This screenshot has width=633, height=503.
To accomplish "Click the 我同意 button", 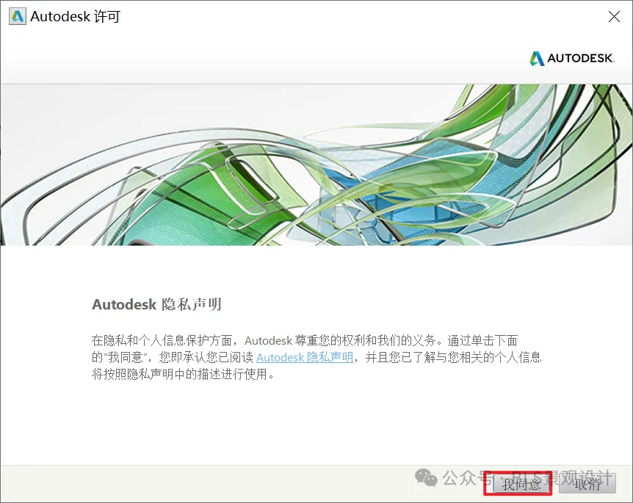I will 521,484.
